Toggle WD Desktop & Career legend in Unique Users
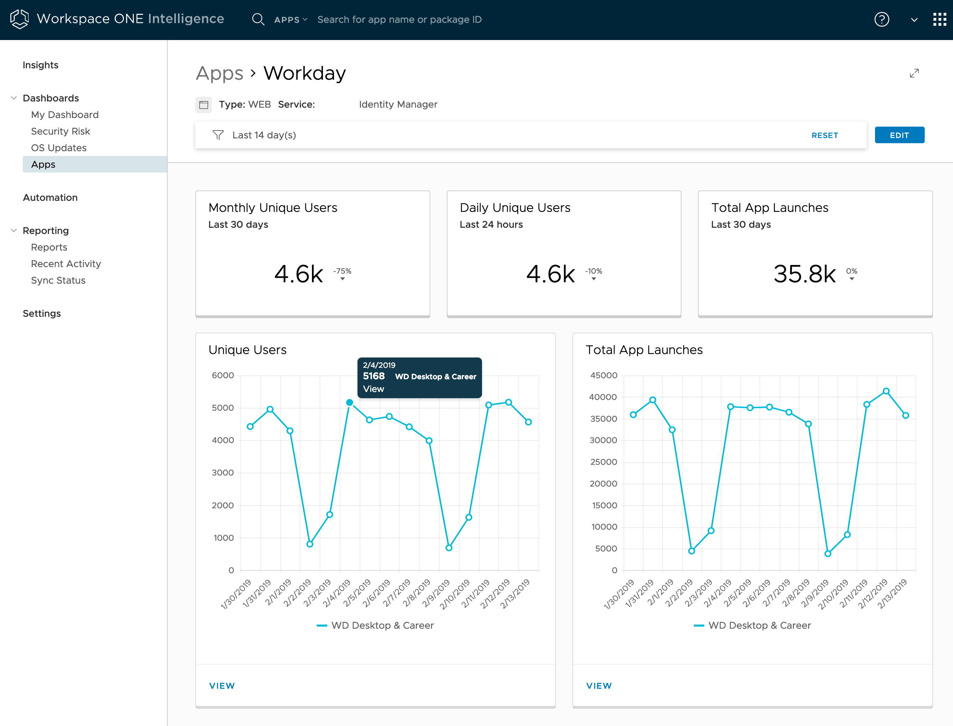The width and height of the screenshot is (953, 726). click(x=375, y=625)
